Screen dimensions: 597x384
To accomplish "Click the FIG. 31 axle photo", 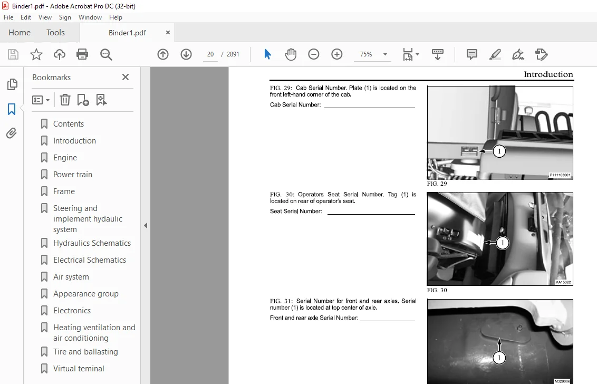I will coord(500,341).
